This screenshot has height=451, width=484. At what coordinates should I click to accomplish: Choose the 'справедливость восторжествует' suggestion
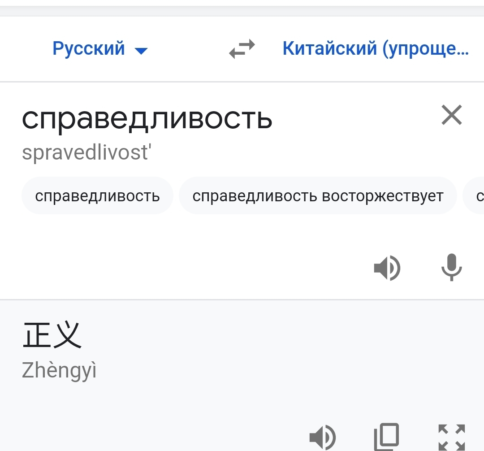(318, 196)
